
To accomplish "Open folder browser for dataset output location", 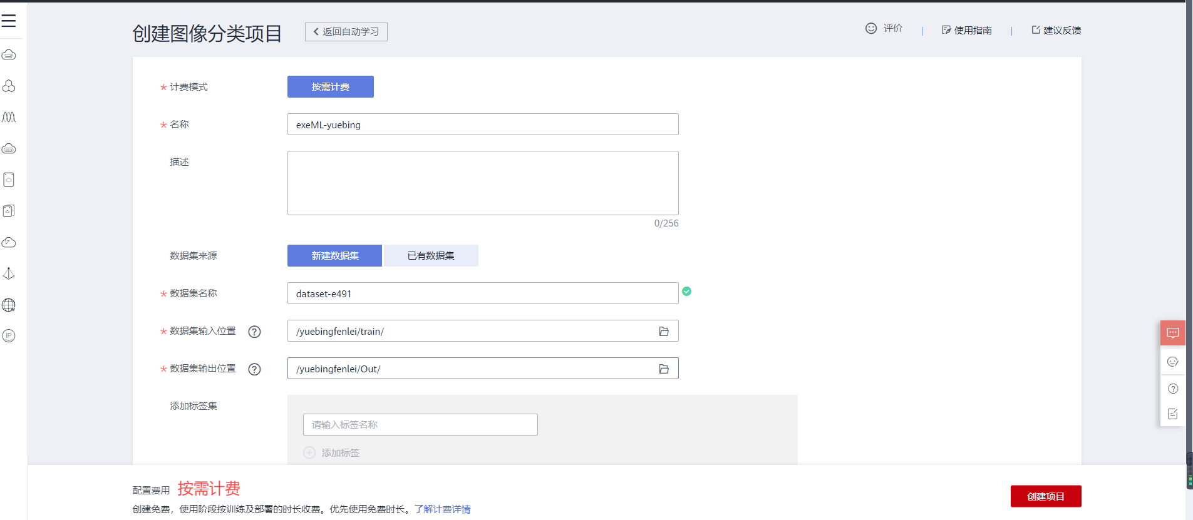I will [664, 369].
